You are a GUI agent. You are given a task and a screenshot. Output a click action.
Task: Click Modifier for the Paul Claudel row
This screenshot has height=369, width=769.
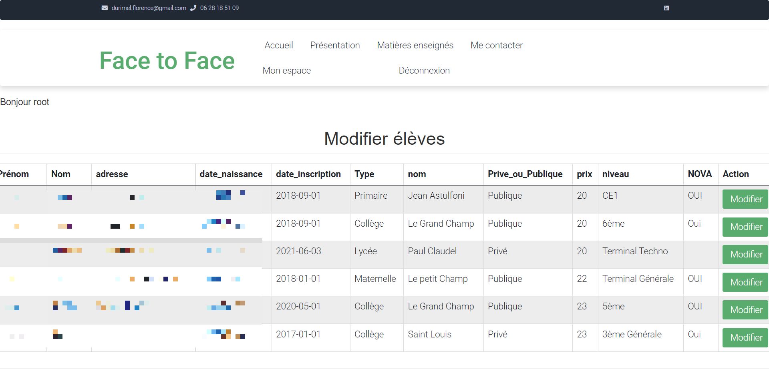point(746,254)
